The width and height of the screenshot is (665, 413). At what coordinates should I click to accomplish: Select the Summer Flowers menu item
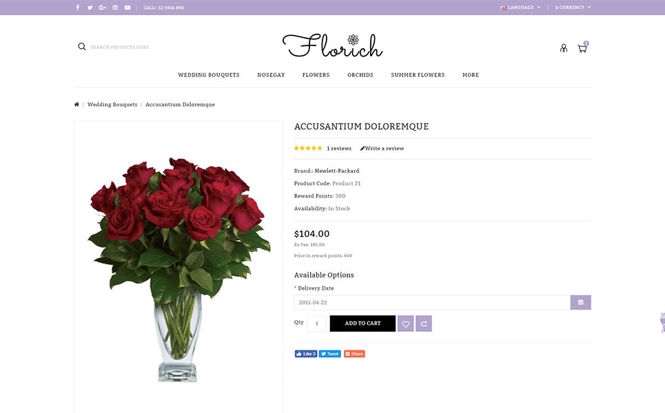pyautogui.click(x=418, y=75)
